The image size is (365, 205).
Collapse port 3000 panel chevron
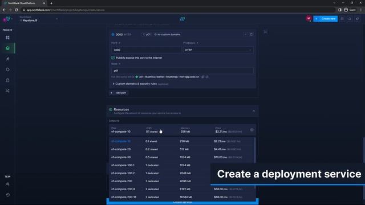click(x=245, y=34)
